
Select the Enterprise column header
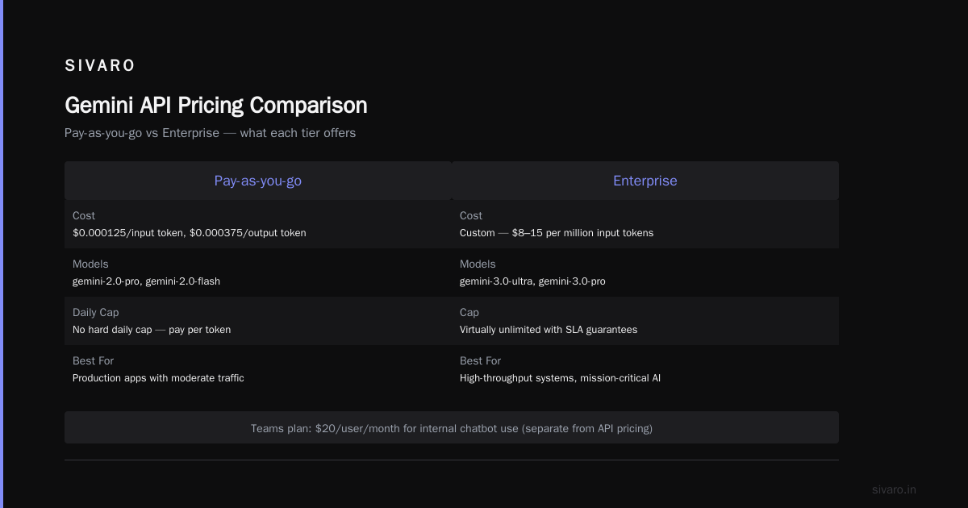coord(645,181)
